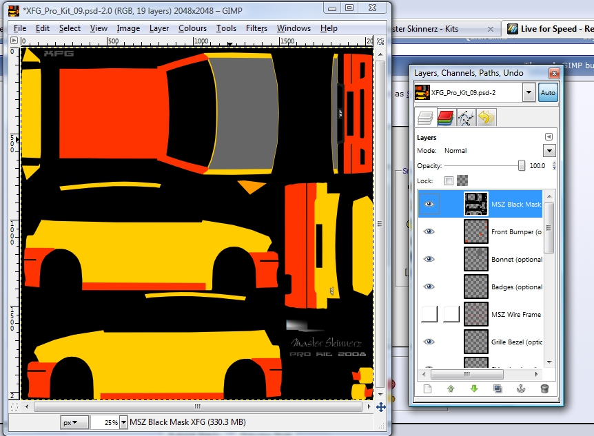Click the zoom-on-resize icon near ruler
The width and height of the screenshot is (594, 436).
click(x=380, y=41)
